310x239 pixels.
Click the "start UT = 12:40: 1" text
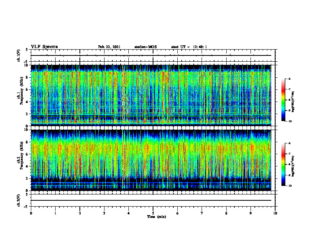tap(189, 47)
